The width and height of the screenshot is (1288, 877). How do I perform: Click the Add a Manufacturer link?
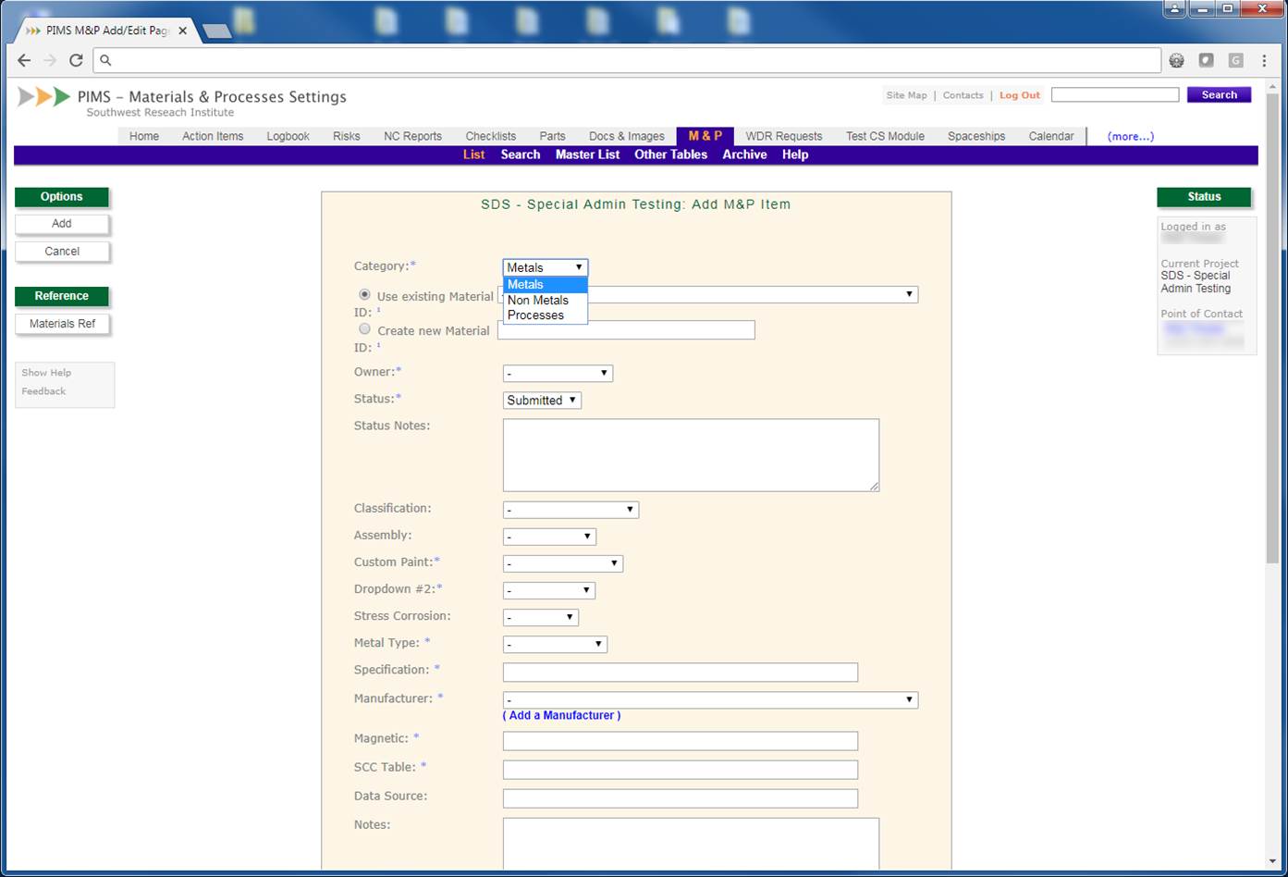point(561,715)
